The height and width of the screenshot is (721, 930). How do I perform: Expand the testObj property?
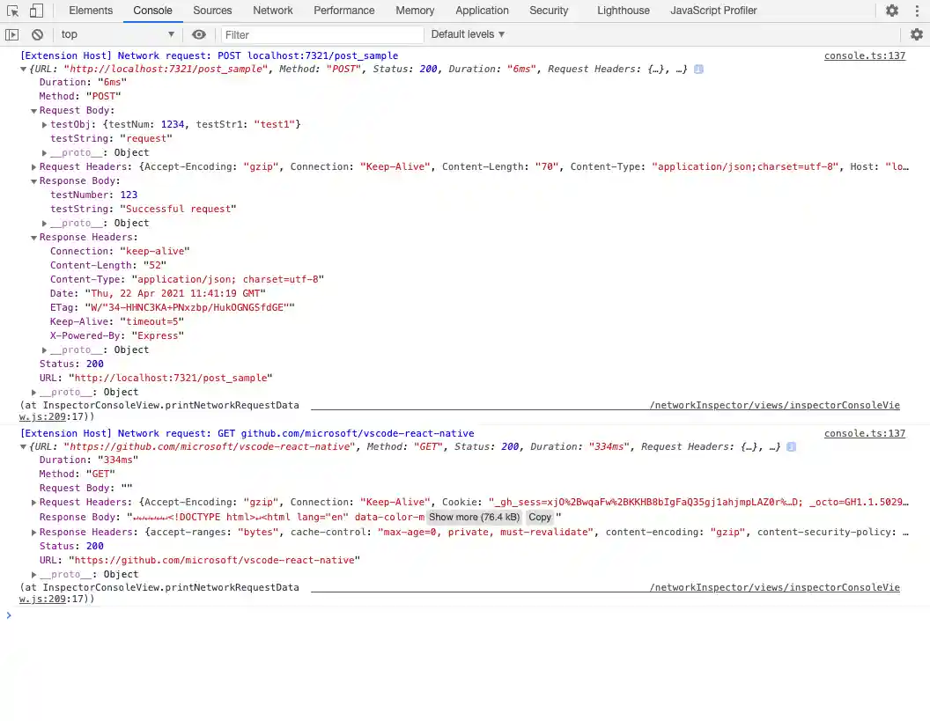pyautogui.click(x=45, y=125)
